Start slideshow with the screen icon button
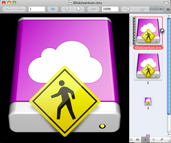The height and width of the screenshot is (143, 171). click(x=53, y=9)
